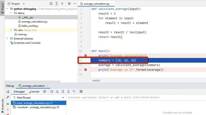The image size is (206, 115).
Task: Open debugger settings wrench icon
Action: point(8,97)
